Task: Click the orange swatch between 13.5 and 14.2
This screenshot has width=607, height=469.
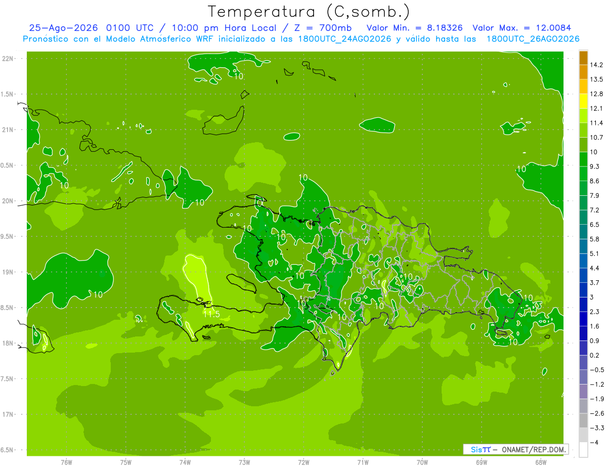Action: pos(583,72)
